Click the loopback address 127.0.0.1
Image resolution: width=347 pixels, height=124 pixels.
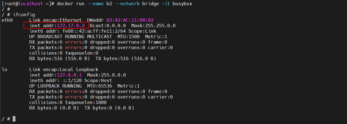pos(69,75)
